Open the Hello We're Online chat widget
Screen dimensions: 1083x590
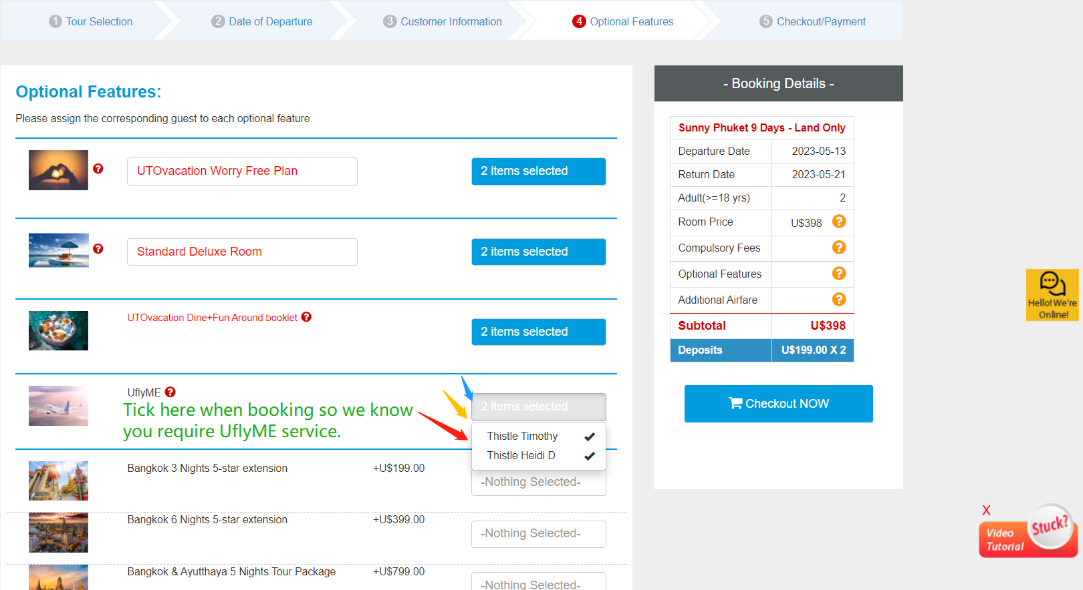(x=1052, y=295)
